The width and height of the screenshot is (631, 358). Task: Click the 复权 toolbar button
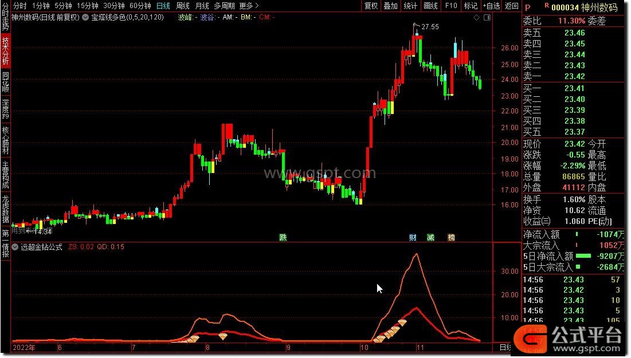click(371, 6)
